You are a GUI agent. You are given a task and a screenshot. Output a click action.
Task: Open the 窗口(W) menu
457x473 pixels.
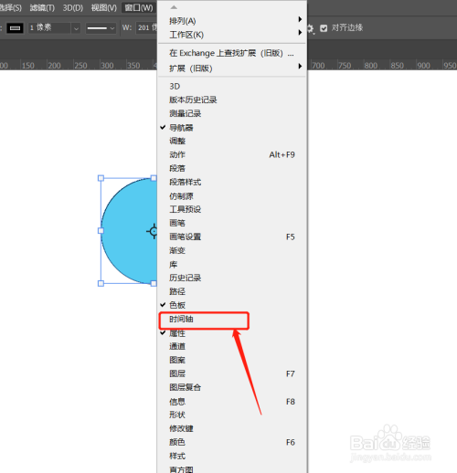click(139, 7)
